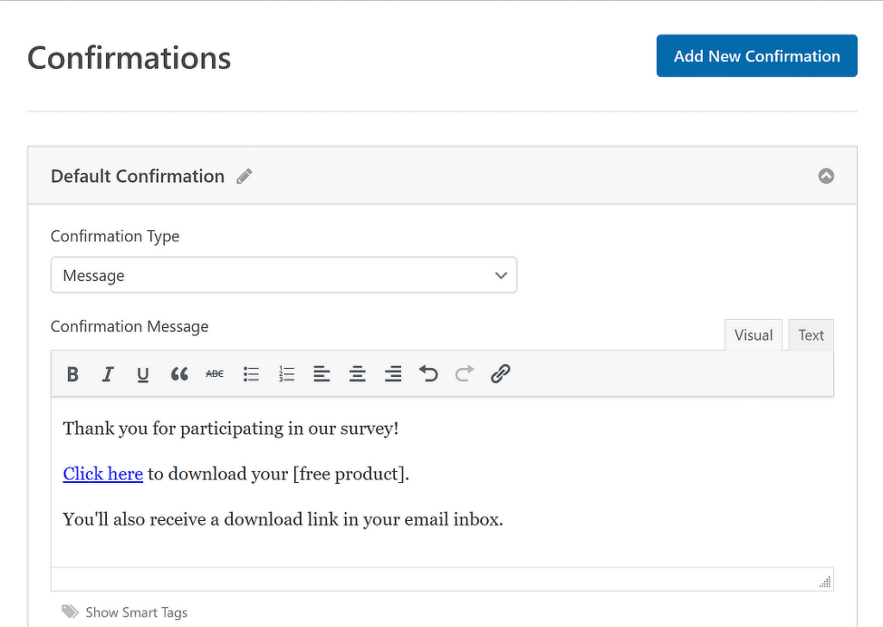The height and width of the screenshot is (627, 883).
Task: Switch to the Text editing tab
Action: pos(811,335)
